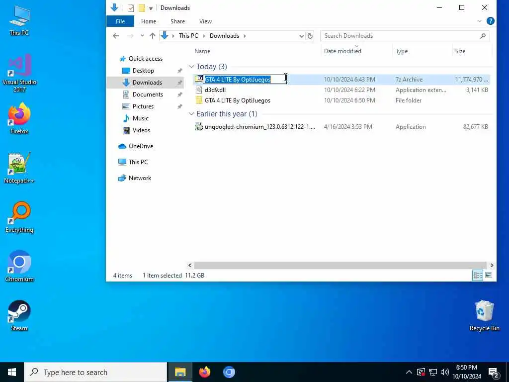Click the horizontal scrollbar track

coord(340,266)
